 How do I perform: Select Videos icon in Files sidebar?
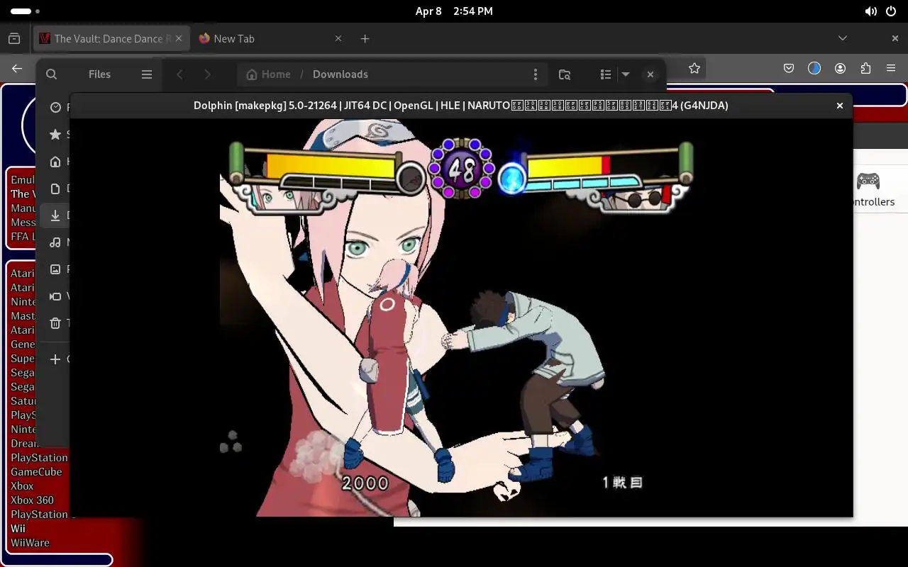tap(55, 296)
